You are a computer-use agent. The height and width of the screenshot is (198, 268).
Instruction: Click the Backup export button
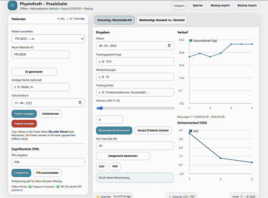point(220,6)
